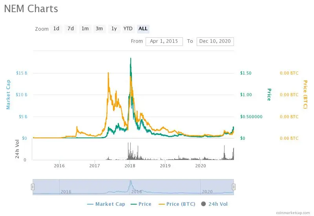The image size is (314, 216).
Task: Select the ALL zoom range
Action: coord(143,29)
